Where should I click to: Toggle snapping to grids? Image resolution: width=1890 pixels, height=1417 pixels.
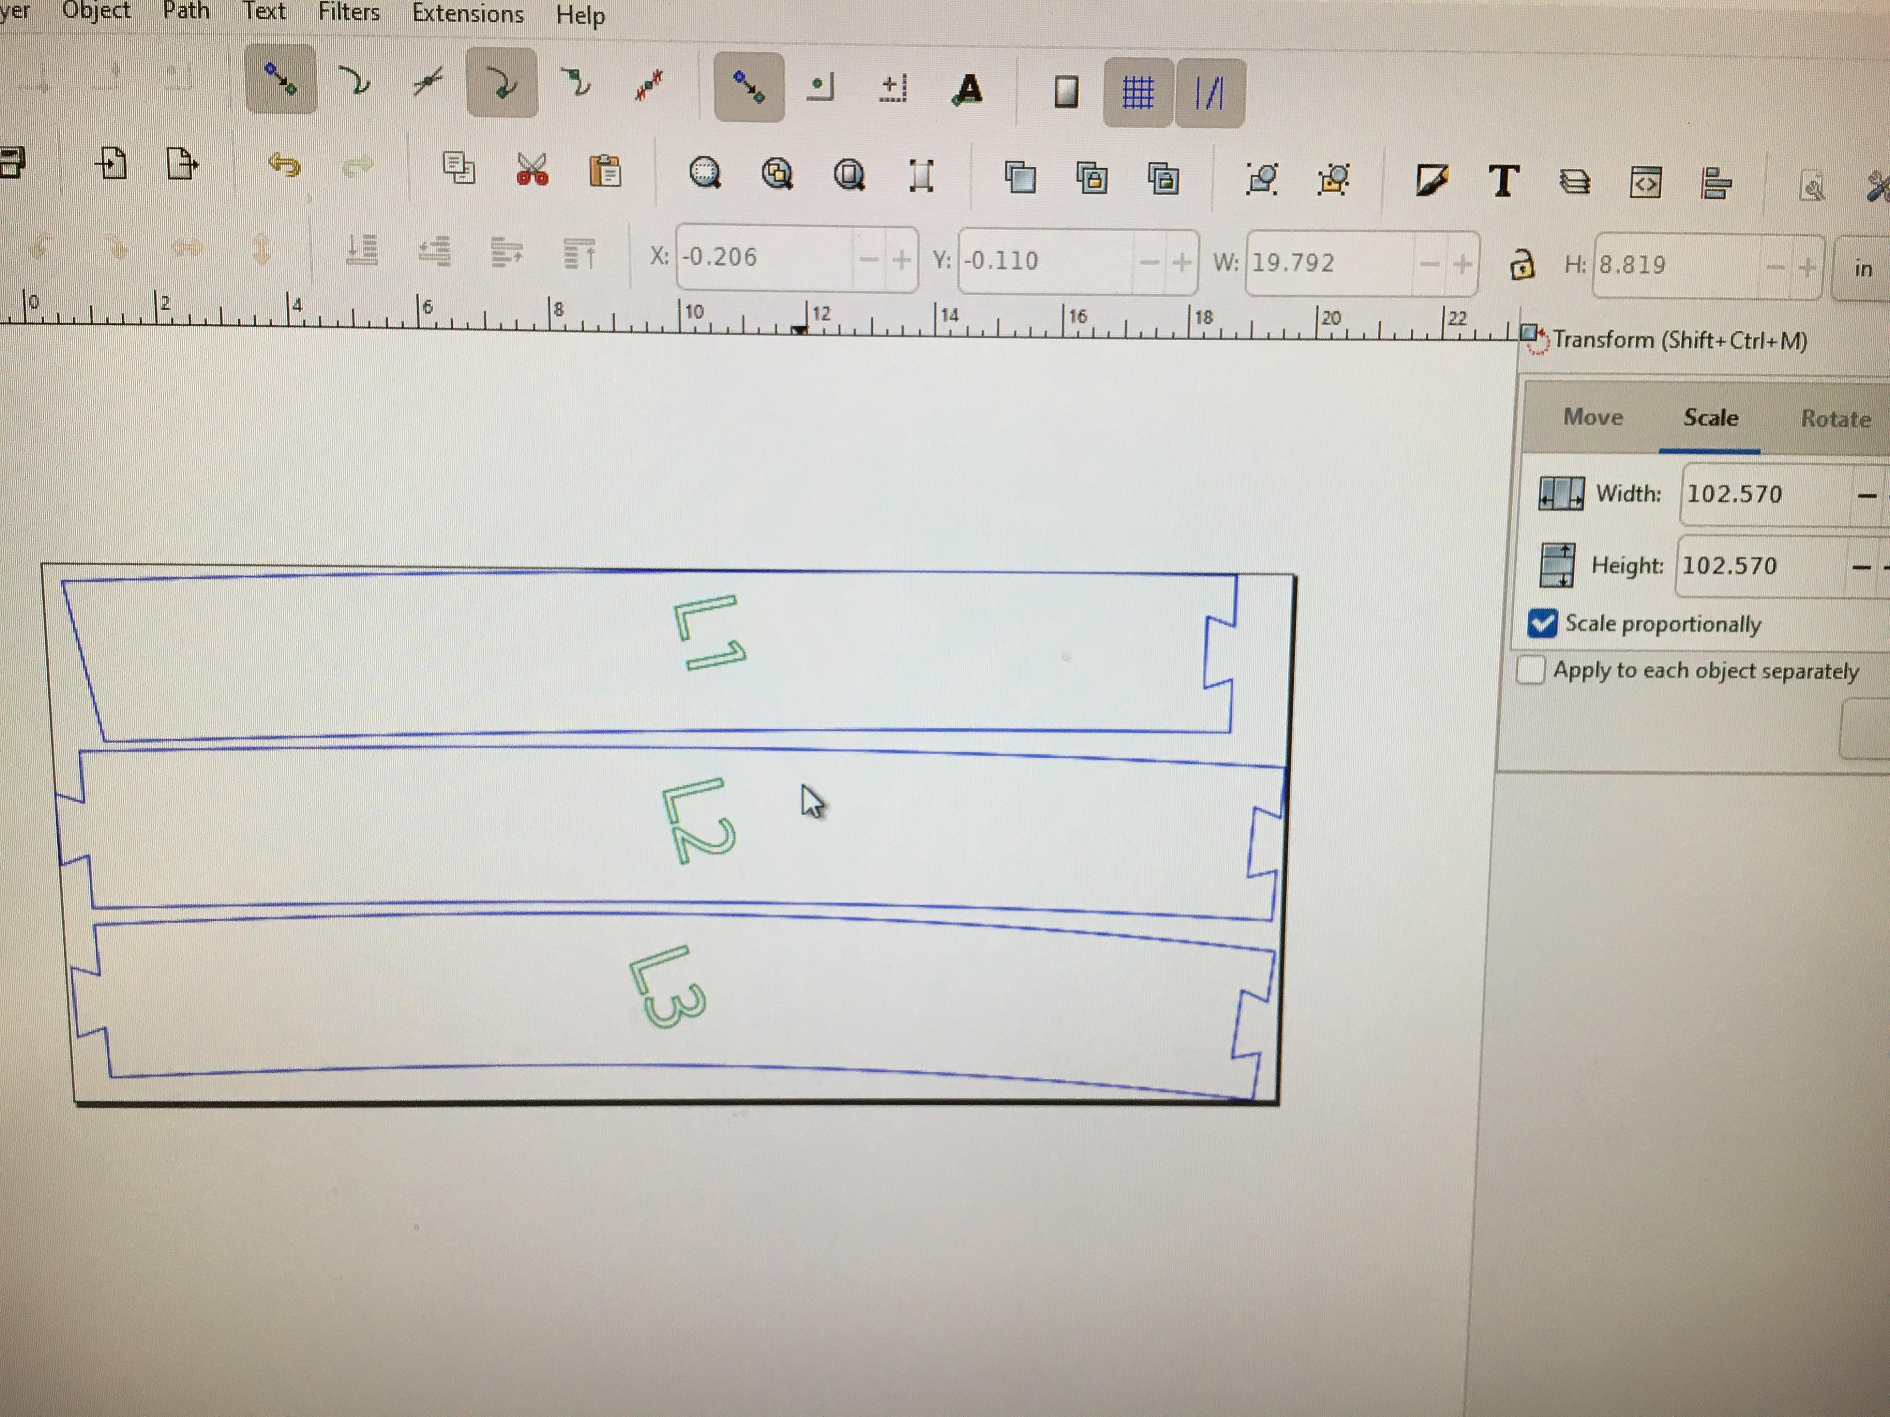pos(1137,92)
